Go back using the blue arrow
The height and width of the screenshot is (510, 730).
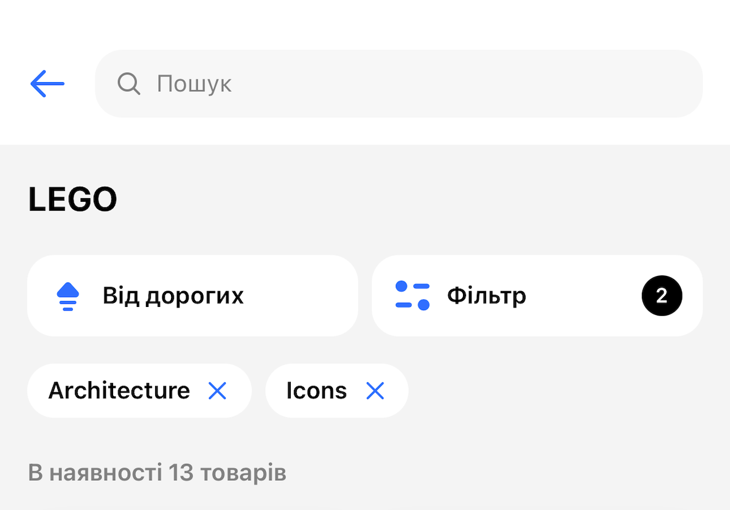[x=47, y=84]
